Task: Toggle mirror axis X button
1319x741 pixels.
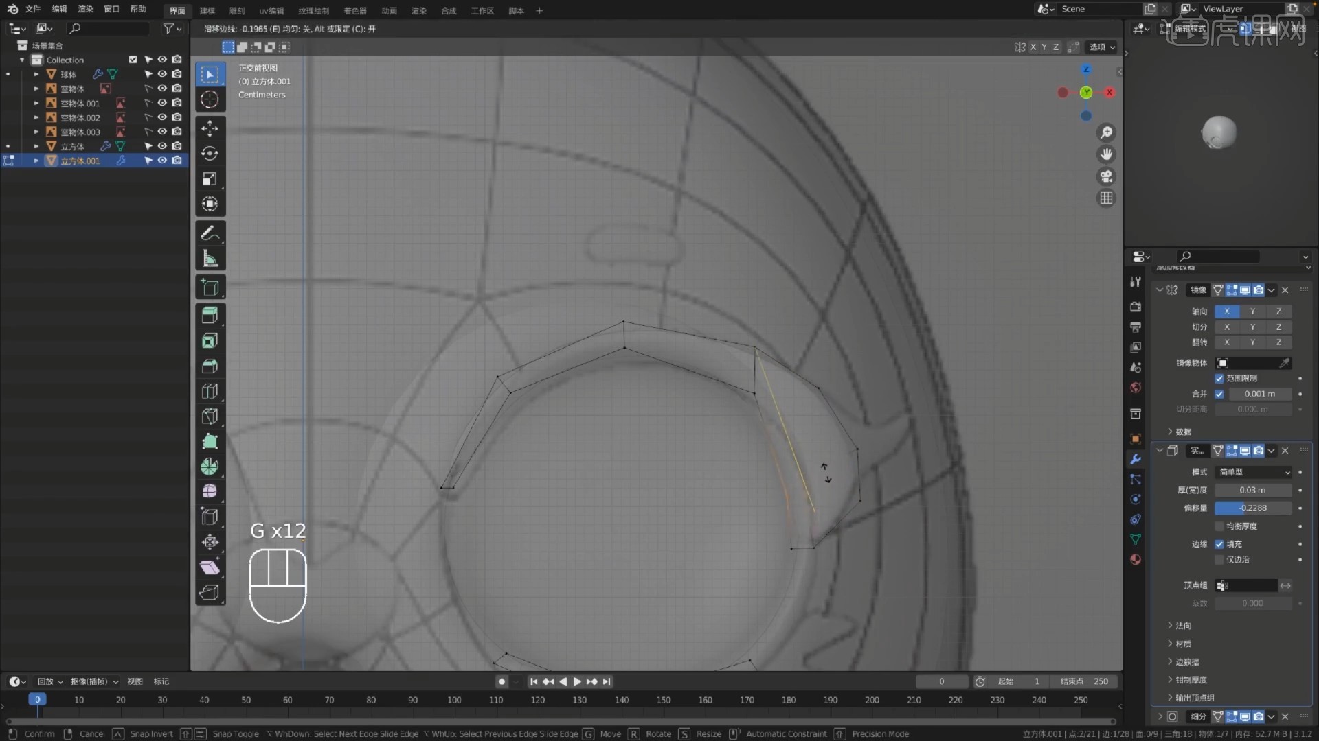Action: (x=1227, y=311)
